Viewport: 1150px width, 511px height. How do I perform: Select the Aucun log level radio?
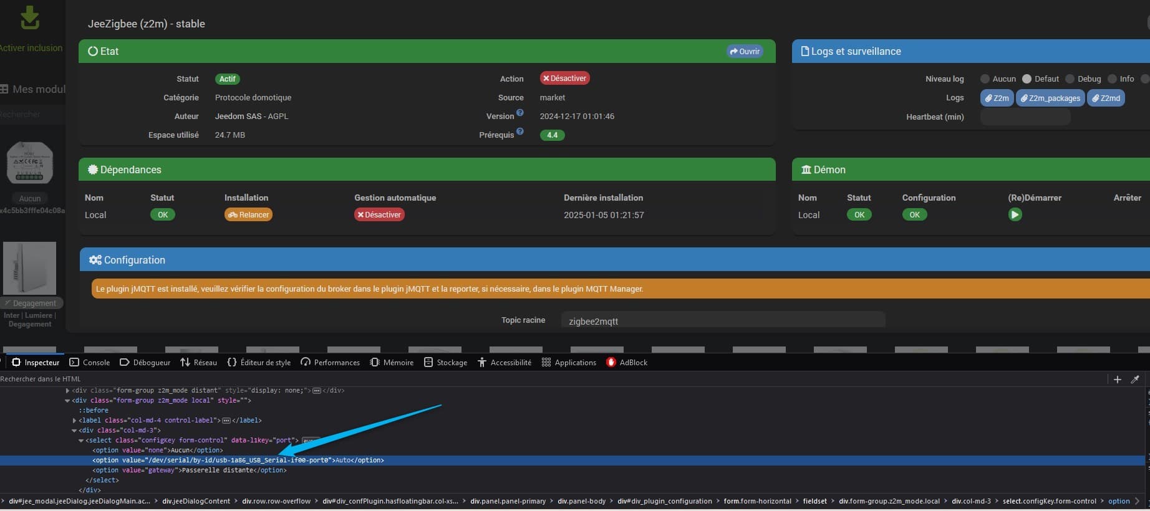pos(985,79)
